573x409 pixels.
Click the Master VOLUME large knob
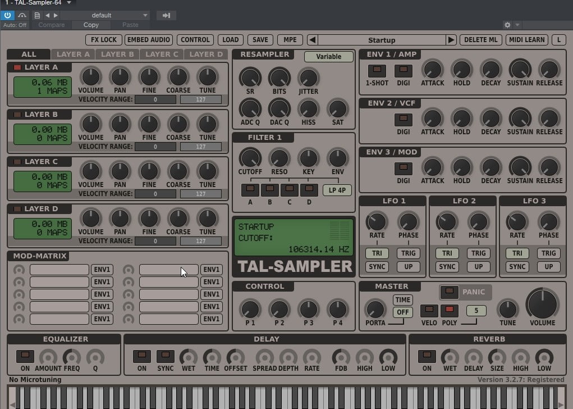point(542,303)
